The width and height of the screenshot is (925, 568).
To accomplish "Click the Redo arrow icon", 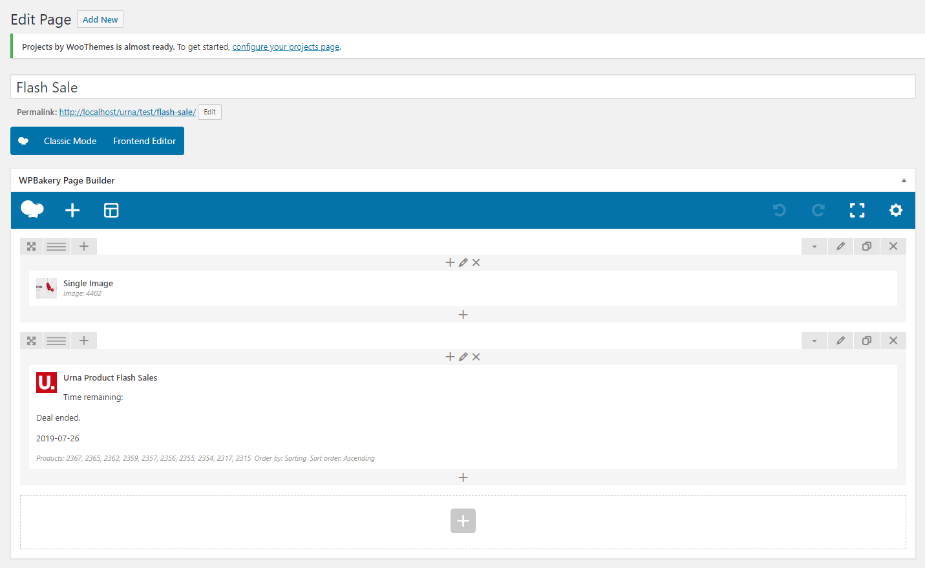I will (x=818, y=210).
